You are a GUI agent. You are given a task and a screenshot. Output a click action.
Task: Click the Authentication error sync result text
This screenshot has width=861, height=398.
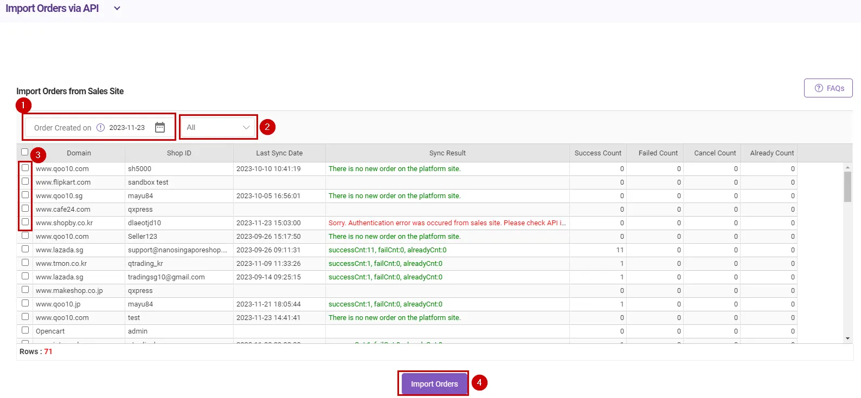[447, 223]
